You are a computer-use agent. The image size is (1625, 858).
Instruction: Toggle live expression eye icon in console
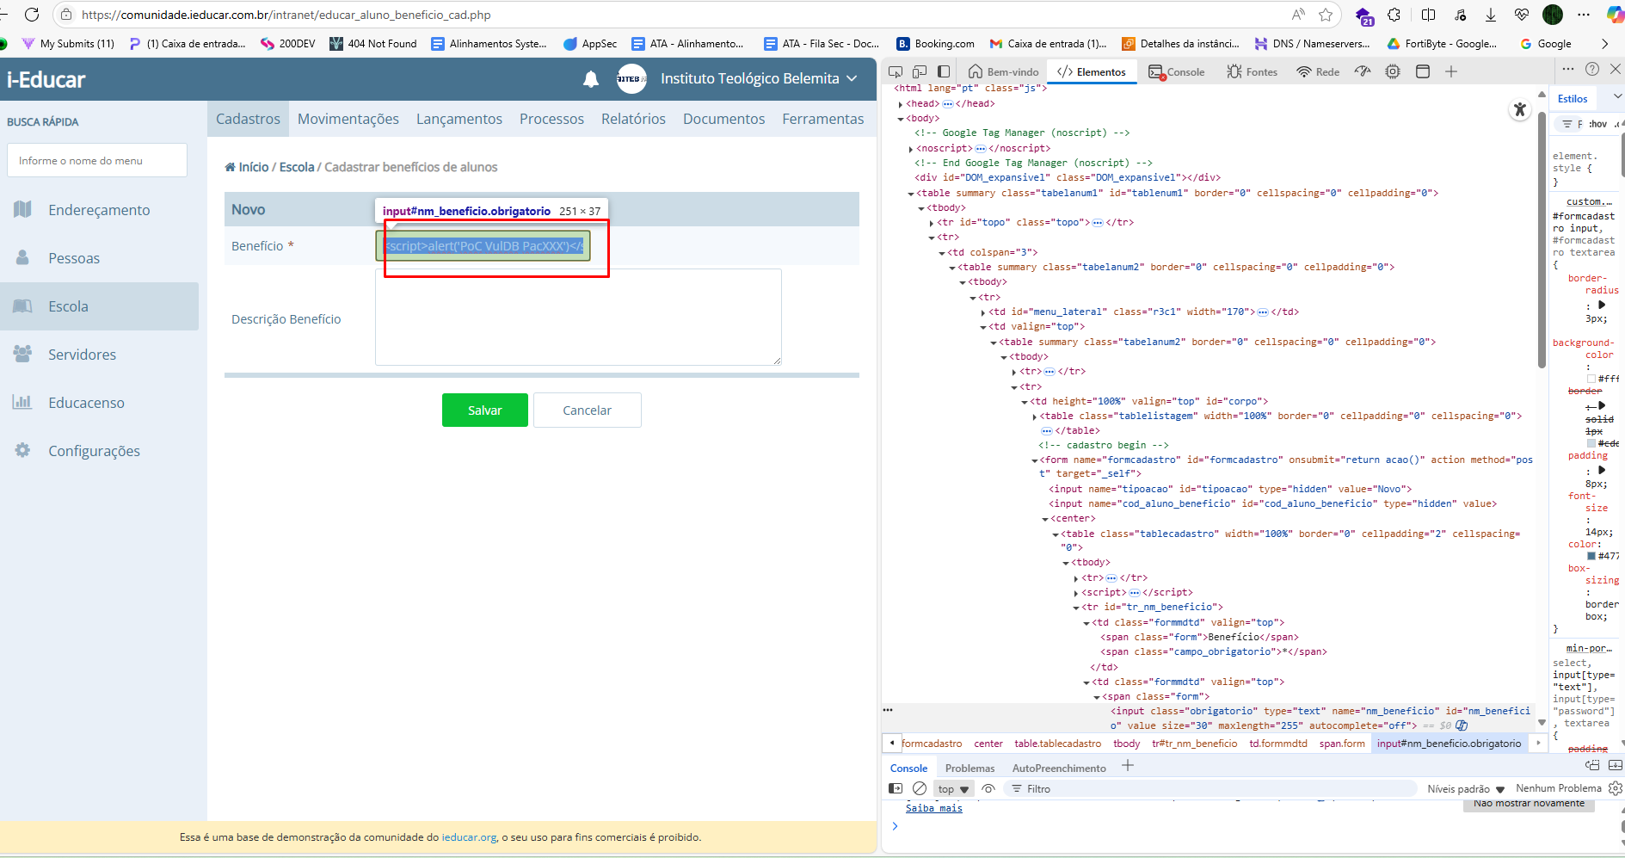tap(988, 788)
